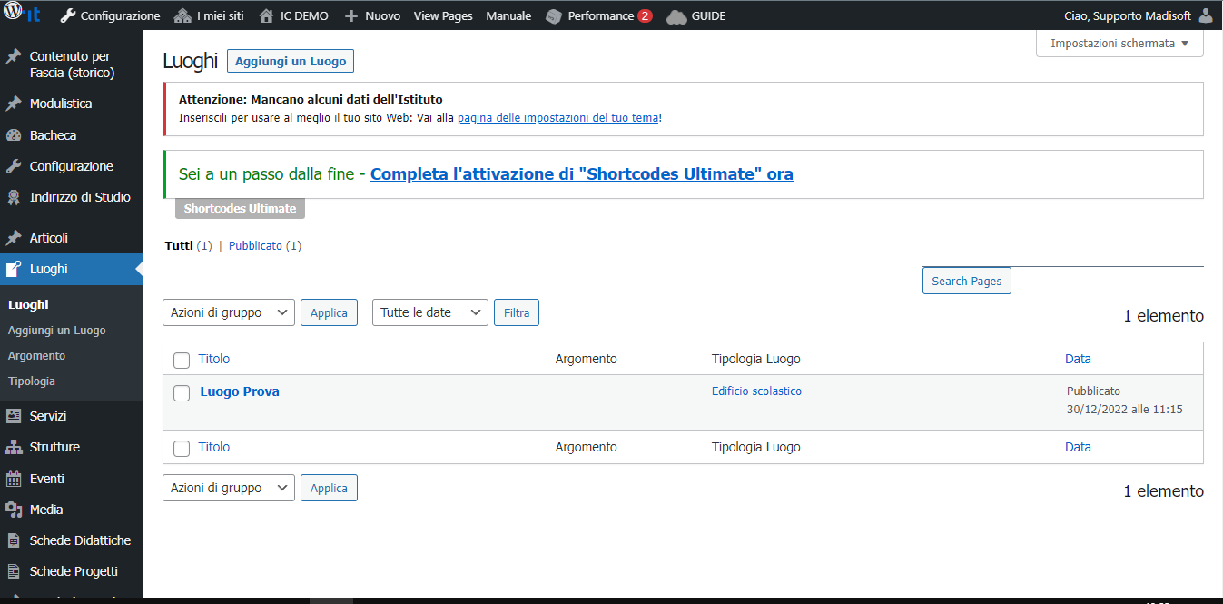Click the GUIDE cloud icon

676,15
